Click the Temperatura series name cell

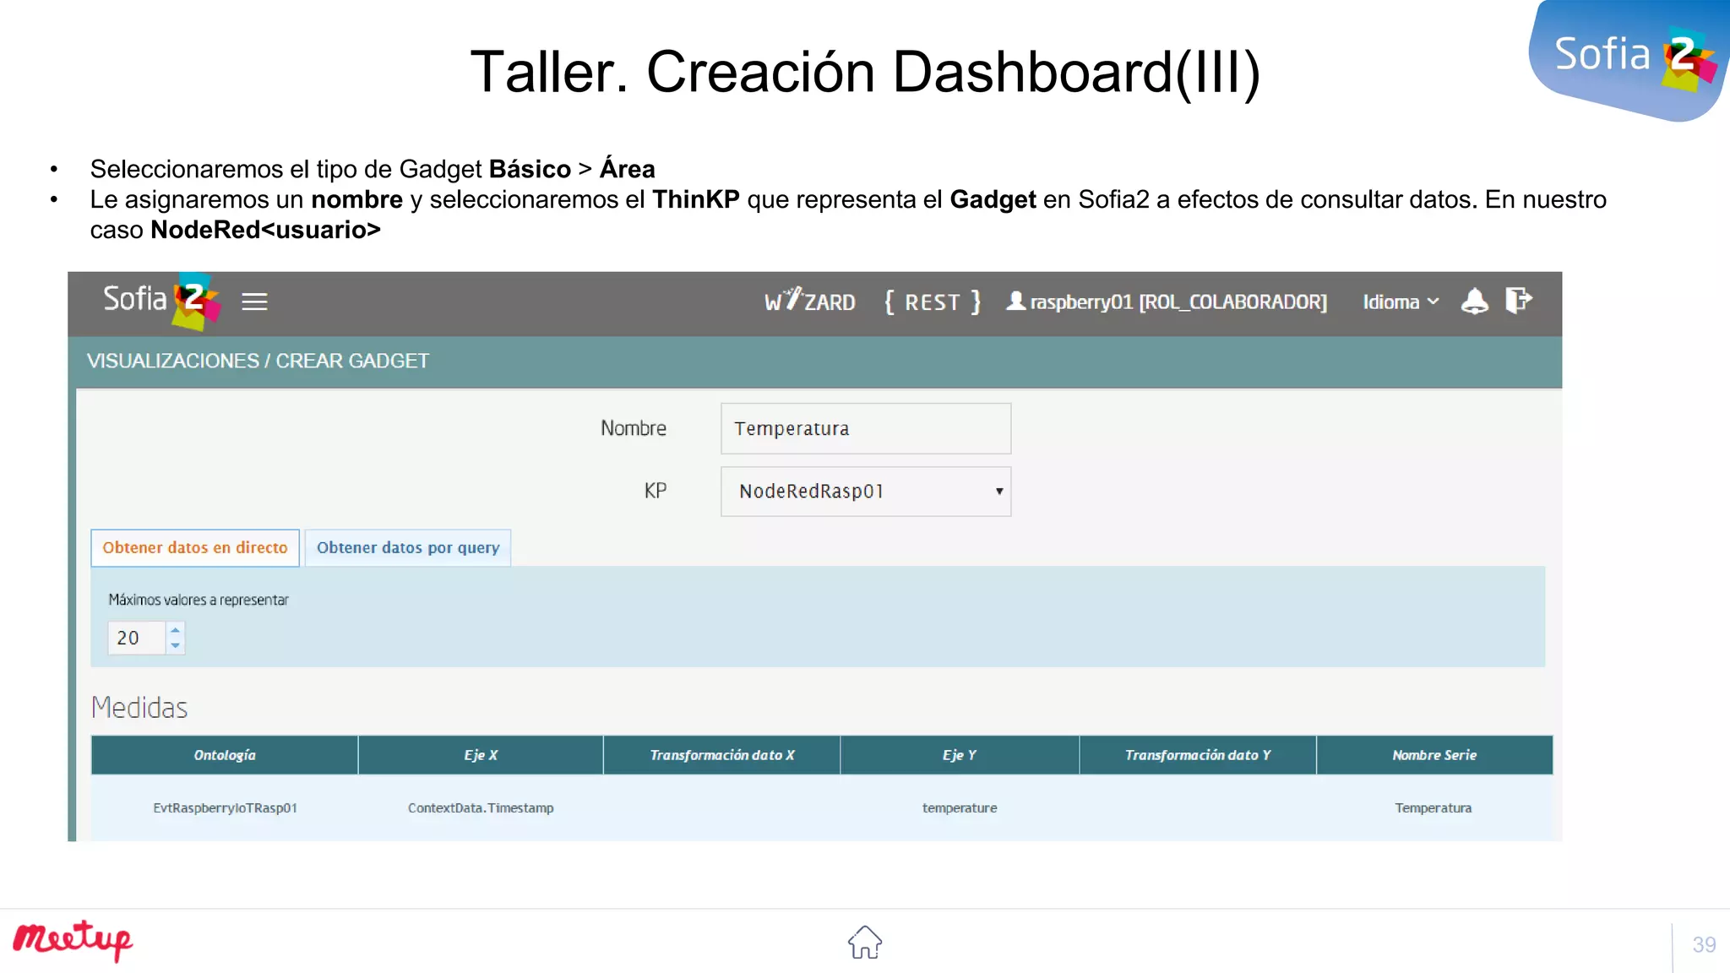(x=1434, y=808)
